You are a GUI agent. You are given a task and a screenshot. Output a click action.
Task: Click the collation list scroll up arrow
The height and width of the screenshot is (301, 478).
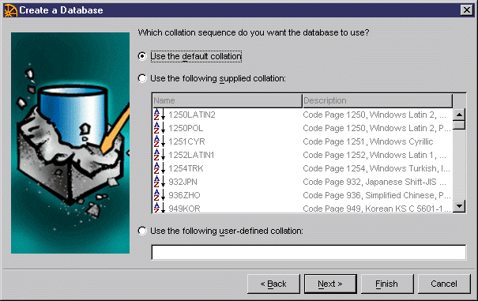pos(459,115)
